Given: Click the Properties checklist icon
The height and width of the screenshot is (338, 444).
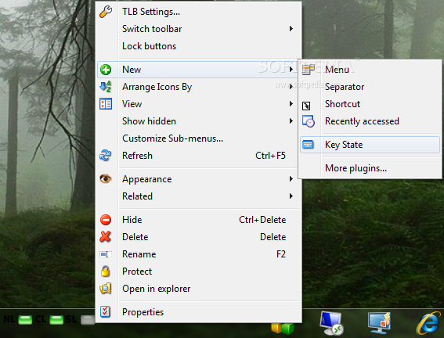Looking at the screenshot, I should [x=105, y=311].
